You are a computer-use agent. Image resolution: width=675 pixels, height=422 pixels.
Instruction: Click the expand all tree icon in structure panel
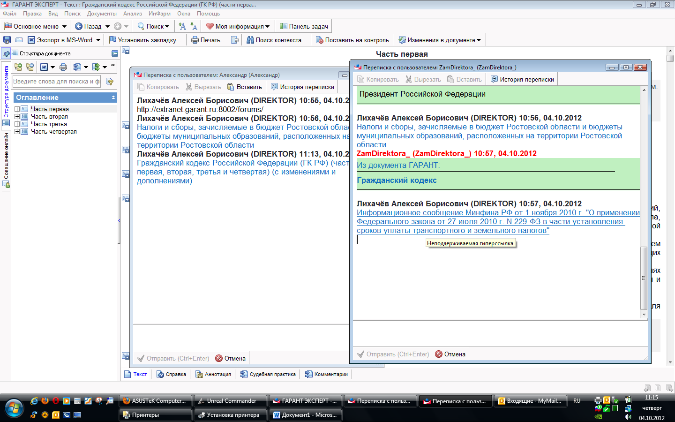(18, 67)
